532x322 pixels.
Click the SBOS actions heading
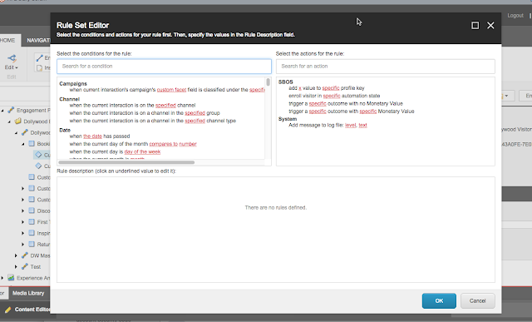click(x=285, y=82)
